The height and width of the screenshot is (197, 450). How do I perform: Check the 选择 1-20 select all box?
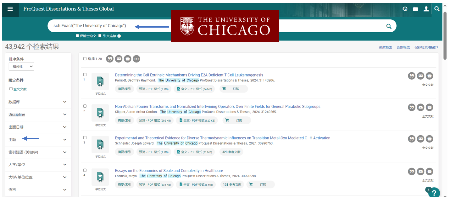coord(85,59)
